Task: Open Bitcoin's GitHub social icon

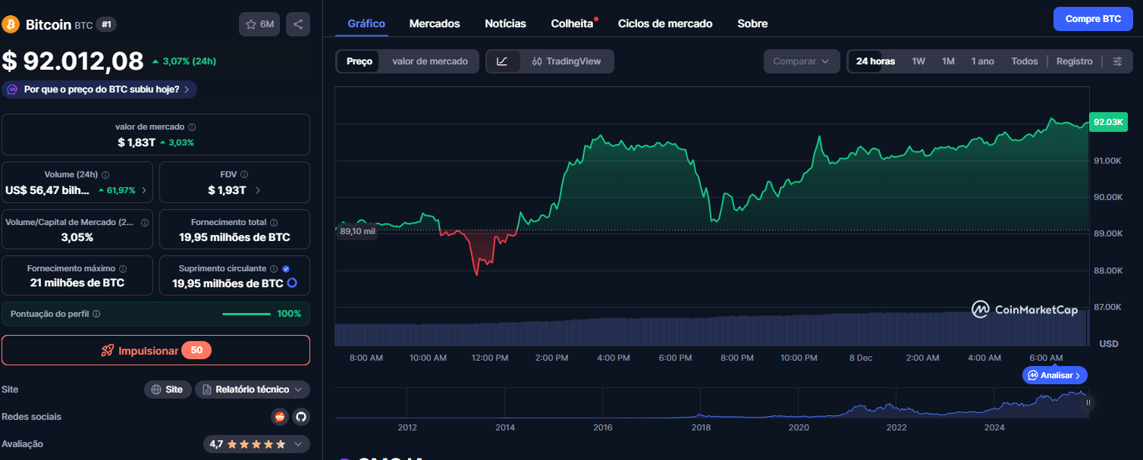Action: [x=300, y=416]
